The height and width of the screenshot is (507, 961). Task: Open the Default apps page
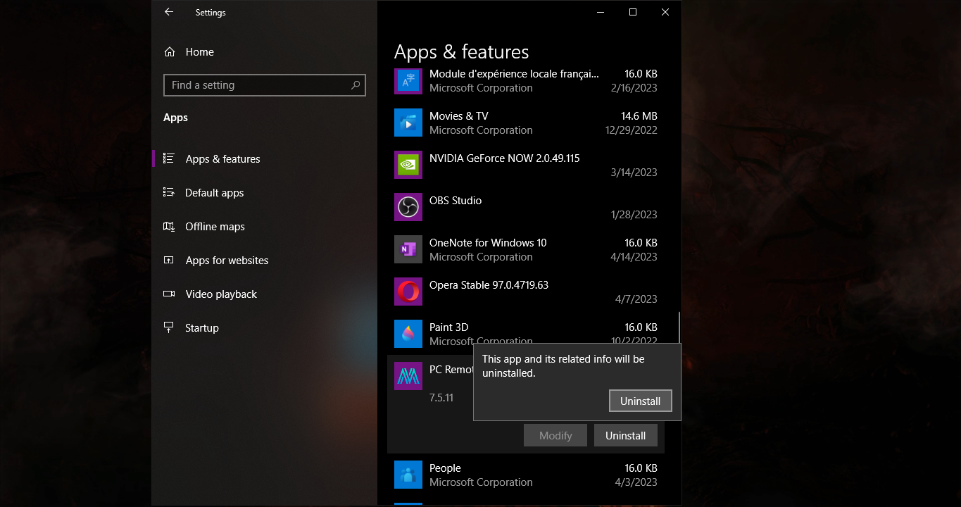265,192
